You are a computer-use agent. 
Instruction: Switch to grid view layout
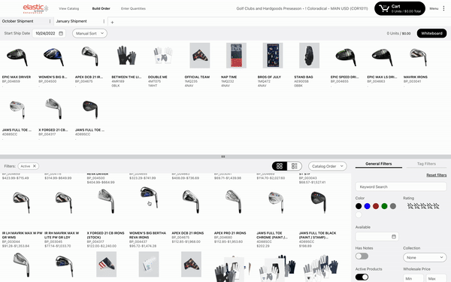280,166
